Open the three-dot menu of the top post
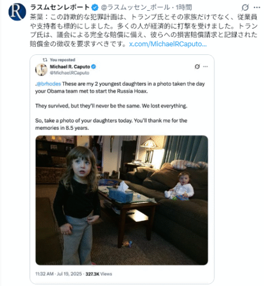The height and width of the screenshot is (286, 264). (257, 7)
